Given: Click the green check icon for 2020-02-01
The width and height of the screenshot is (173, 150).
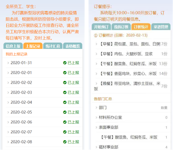Looking at the screenshot, I should (65, 73).
